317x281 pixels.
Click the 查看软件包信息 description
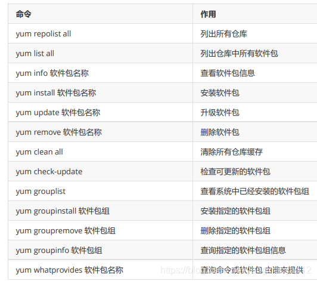click(x=255, y=73)
